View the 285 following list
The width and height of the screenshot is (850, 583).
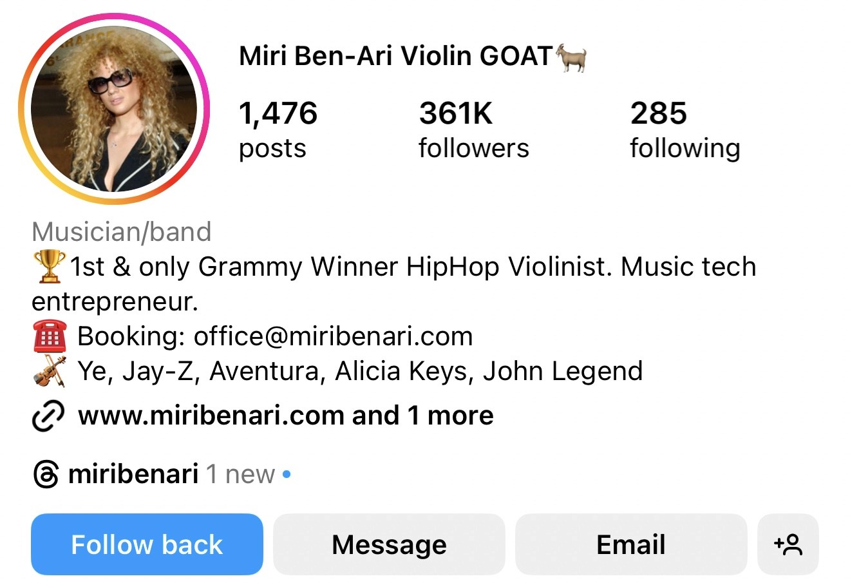pos(685,130)
